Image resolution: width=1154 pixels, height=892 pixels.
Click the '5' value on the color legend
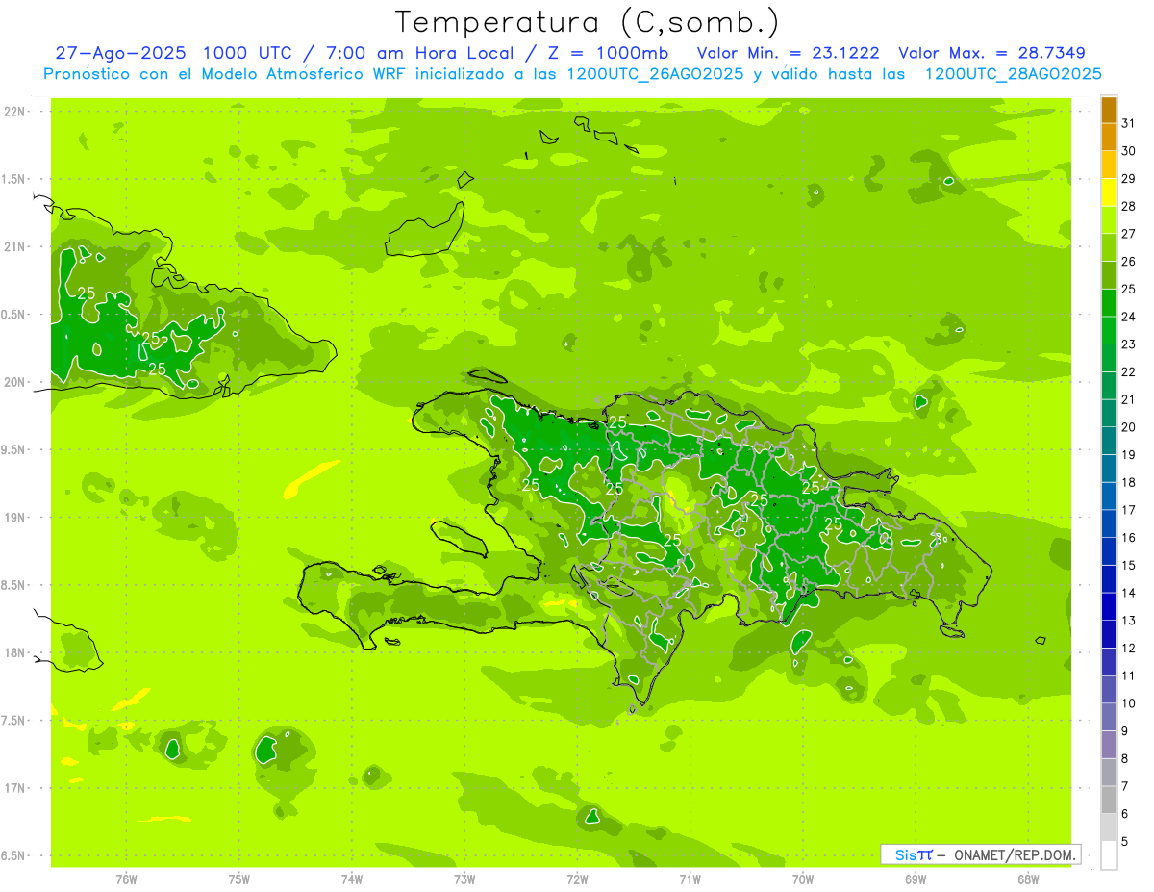click(x=1124, y=842)
